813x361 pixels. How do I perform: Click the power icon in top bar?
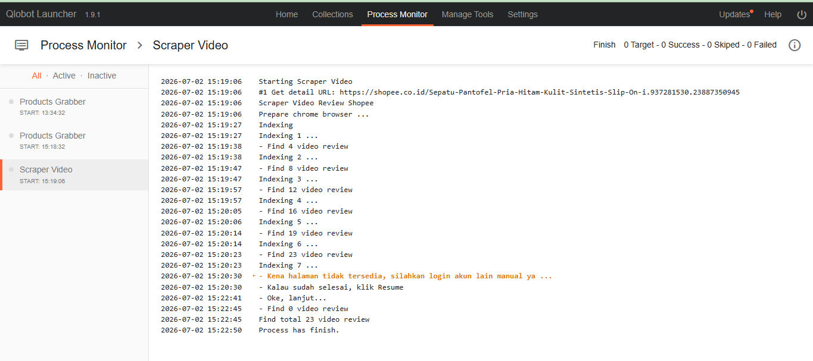pyautogui.click(x=802, y=14)
